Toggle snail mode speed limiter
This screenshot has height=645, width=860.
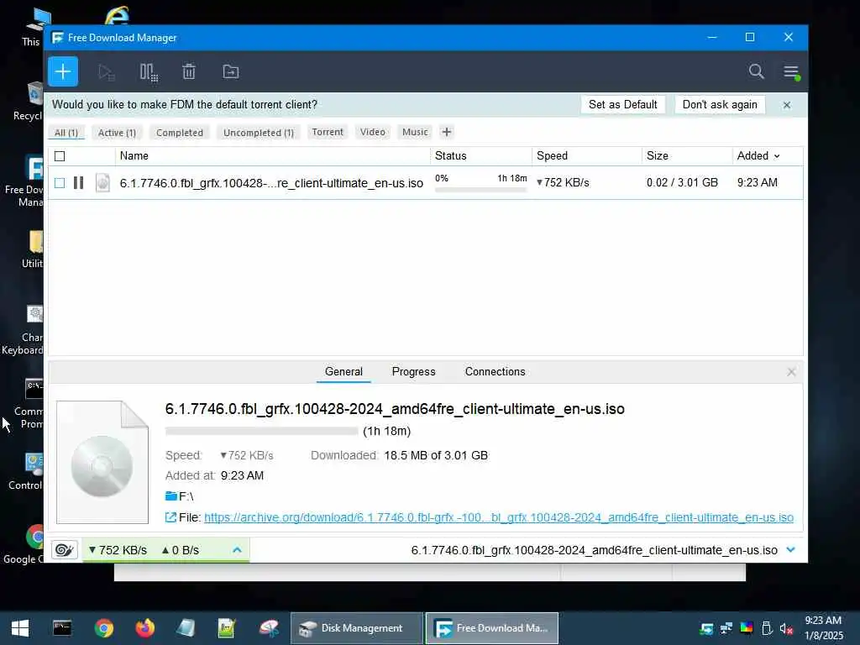[x=64, y=549]
